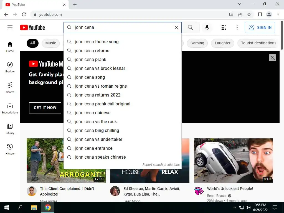Viewport: 284px width, 213px height.
Task: Open Windows Start menu
Action: (x=7, y=207)
